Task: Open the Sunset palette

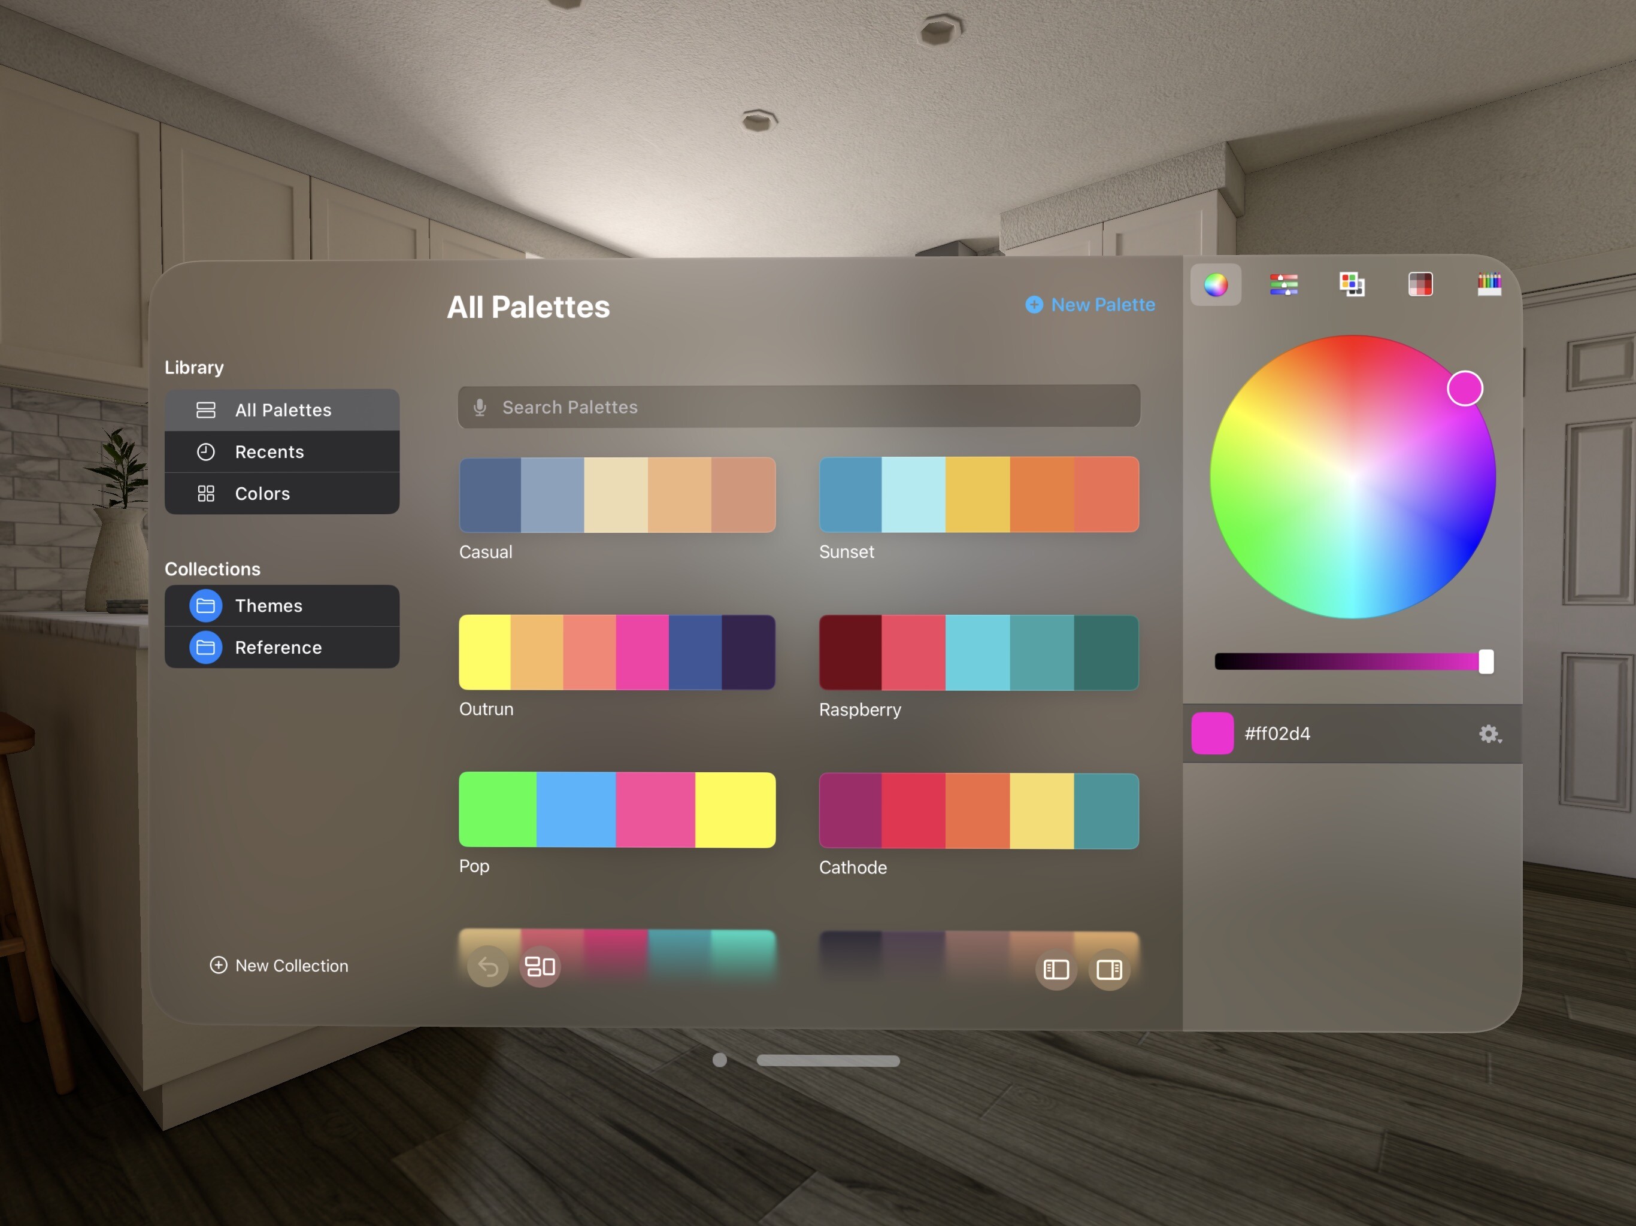Action: (x=978, y=494)
